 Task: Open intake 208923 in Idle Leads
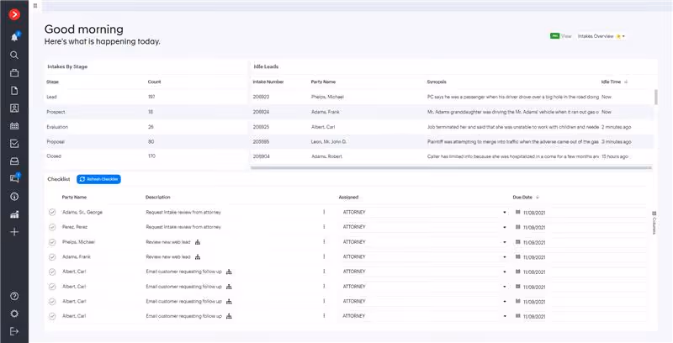pyautogui.click(x=261, y=97)
